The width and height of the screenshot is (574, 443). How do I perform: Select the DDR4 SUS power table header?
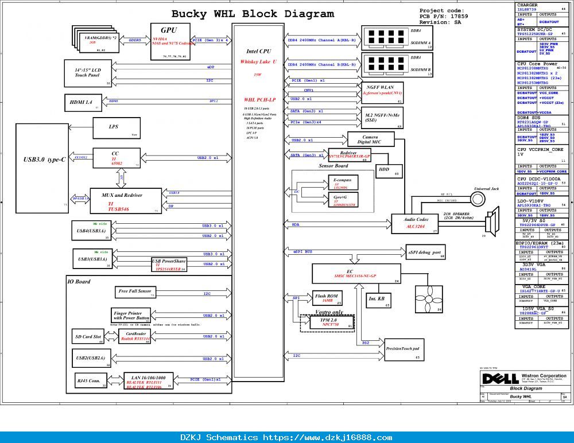pos(529,118)
